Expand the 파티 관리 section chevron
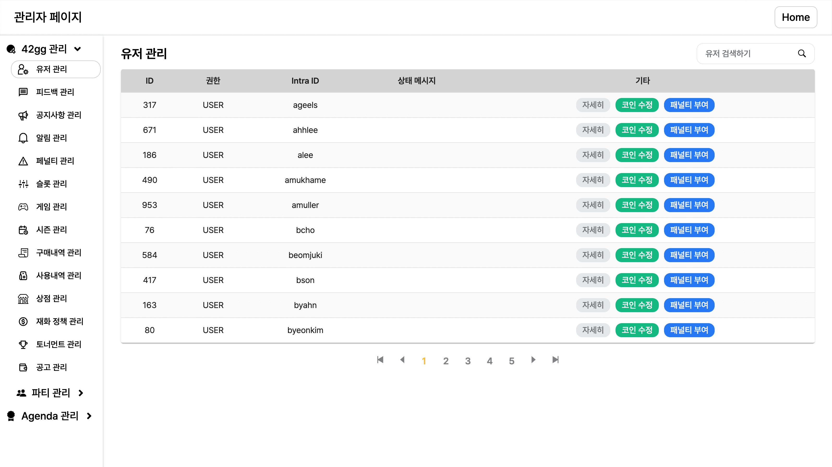The height and width of the screenshot is (467, 832). (x=81, y=393)
